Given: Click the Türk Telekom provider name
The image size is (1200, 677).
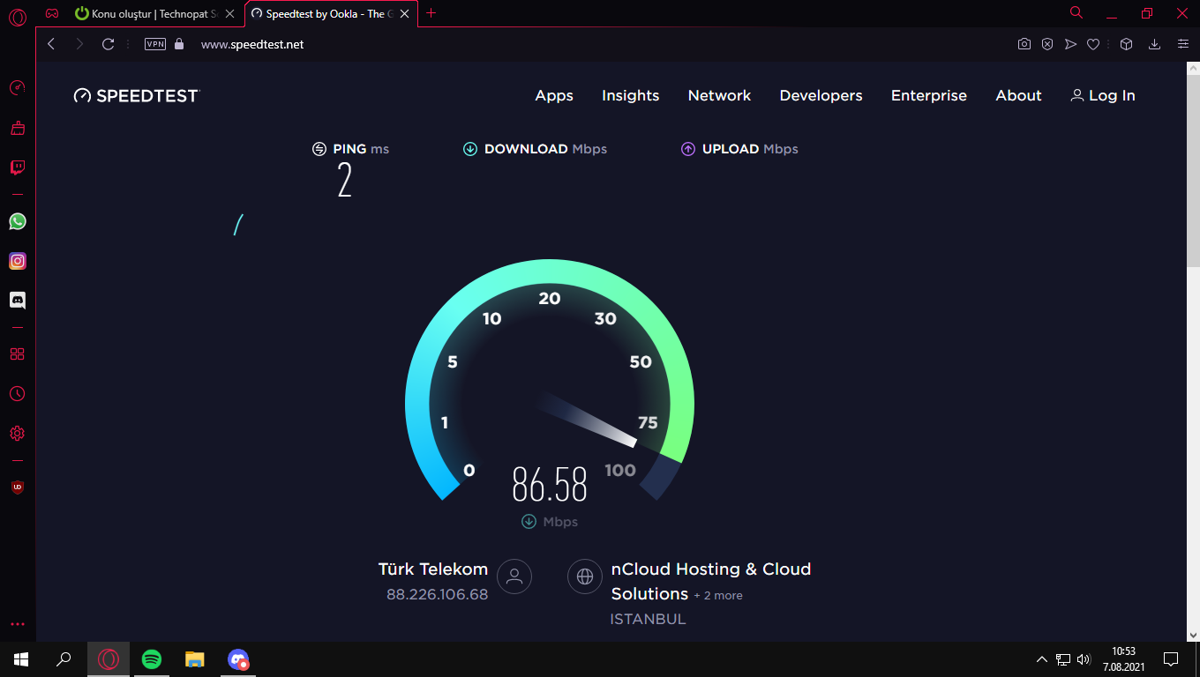Looking at the screenshot, I should point(433,569).
